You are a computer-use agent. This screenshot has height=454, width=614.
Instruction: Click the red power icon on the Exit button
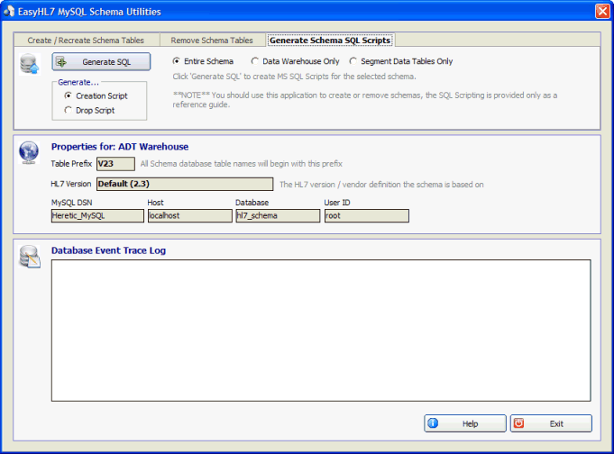[518, 423]
